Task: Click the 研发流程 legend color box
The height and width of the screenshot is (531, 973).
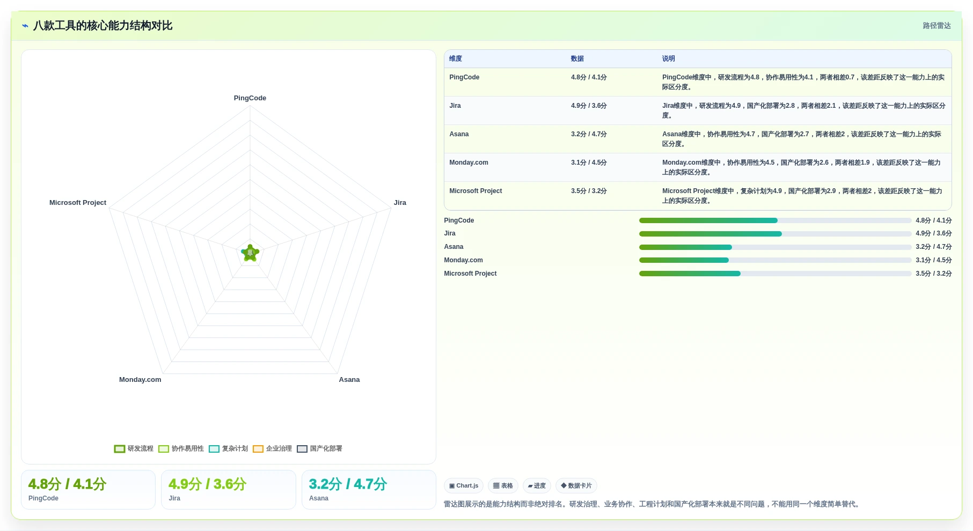Action: point(120,449)
